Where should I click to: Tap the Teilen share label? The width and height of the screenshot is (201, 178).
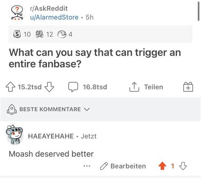[x=154, y=87]
